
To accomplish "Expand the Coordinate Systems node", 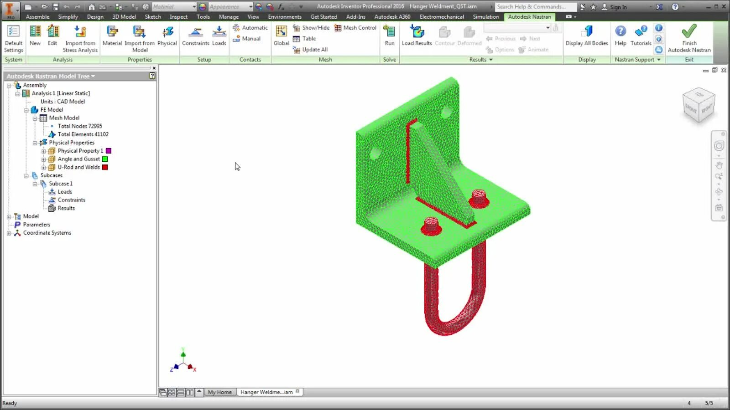I will 9,233.
